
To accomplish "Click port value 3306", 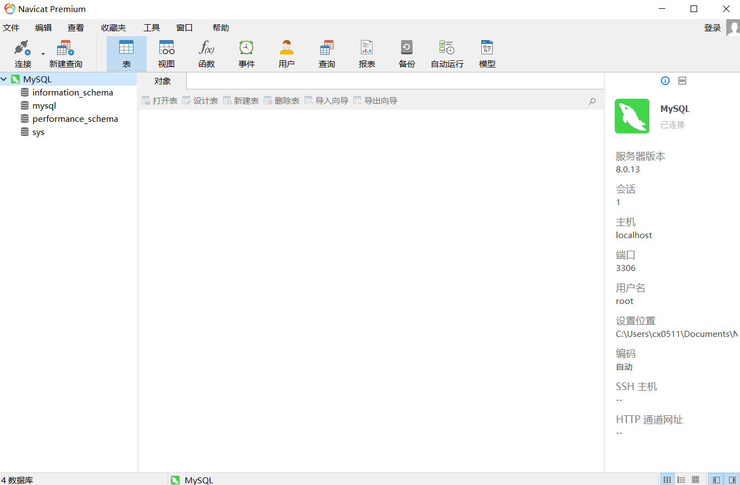I will click(626, 268).
